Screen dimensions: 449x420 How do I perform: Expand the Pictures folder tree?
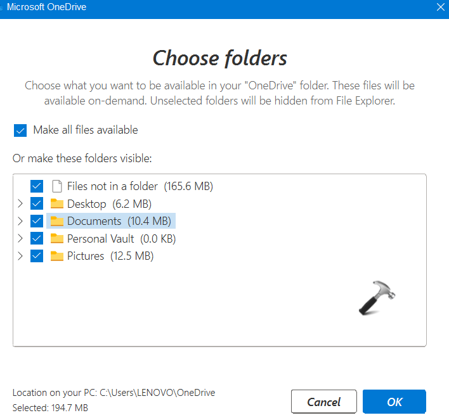pos(20,257)
